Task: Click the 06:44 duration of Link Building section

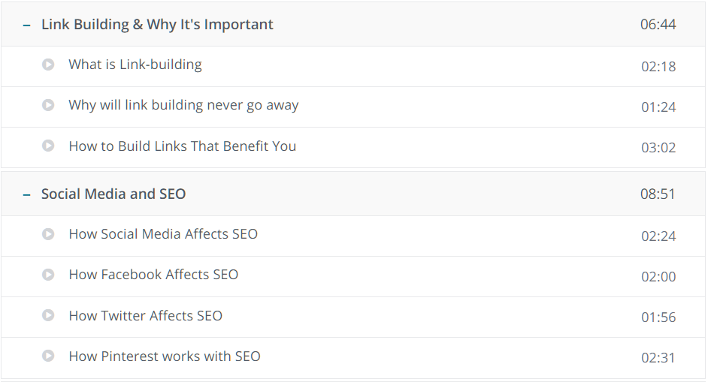Action: click(658, 24)
